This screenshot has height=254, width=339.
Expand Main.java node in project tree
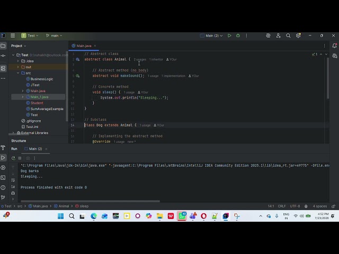tap(23, 91)
